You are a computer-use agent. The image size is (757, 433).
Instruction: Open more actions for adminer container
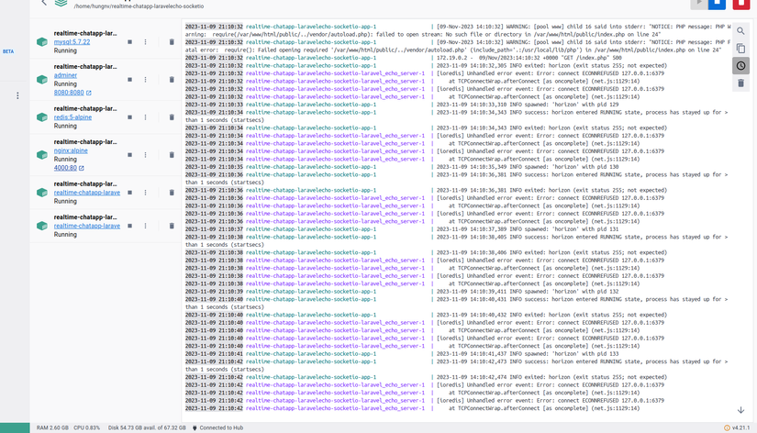point(145,80)
